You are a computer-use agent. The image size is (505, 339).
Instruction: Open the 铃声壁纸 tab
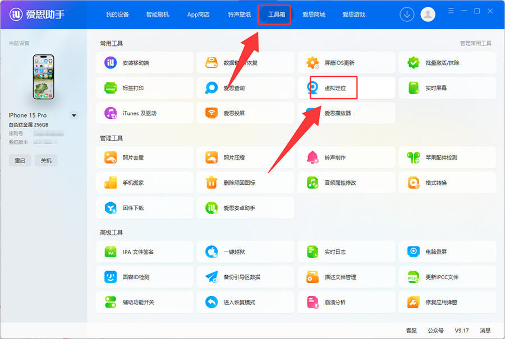tap(239, 15)
